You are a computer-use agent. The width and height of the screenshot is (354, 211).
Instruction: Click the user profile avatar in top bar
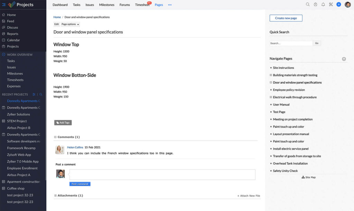pyautogui.click(x=347, y=4)
